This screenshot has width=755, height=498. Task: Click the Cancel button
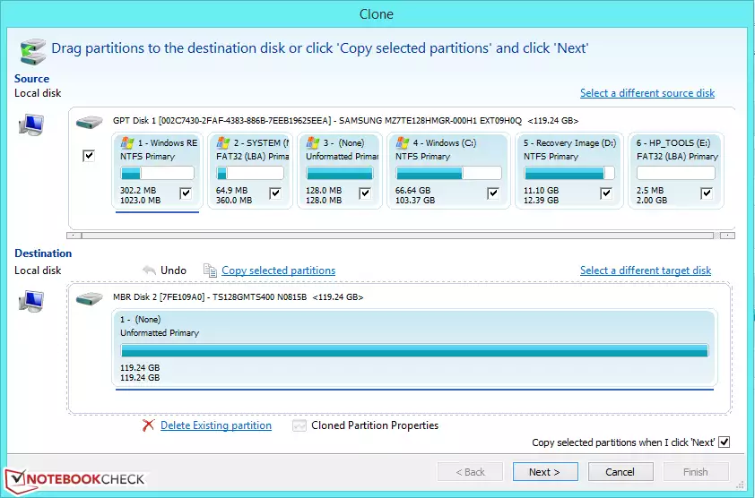click(620, 472)
